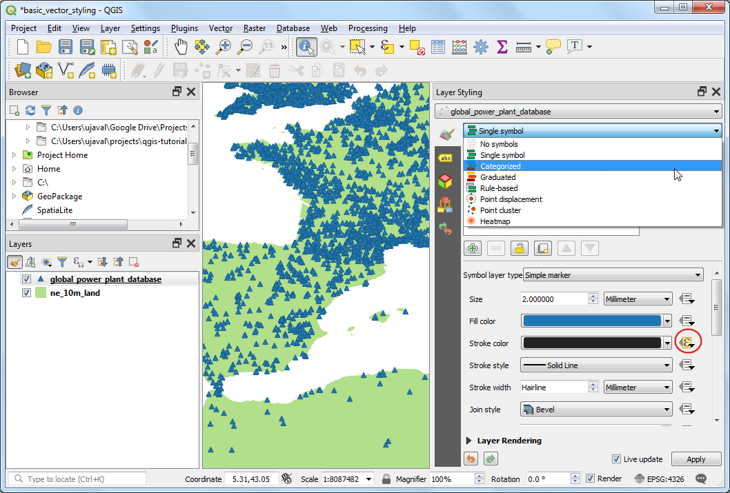Uncheck the ne_10m_land layer checkbox
The height and width of the screenshot is (493, 730).
coord(27,293)
